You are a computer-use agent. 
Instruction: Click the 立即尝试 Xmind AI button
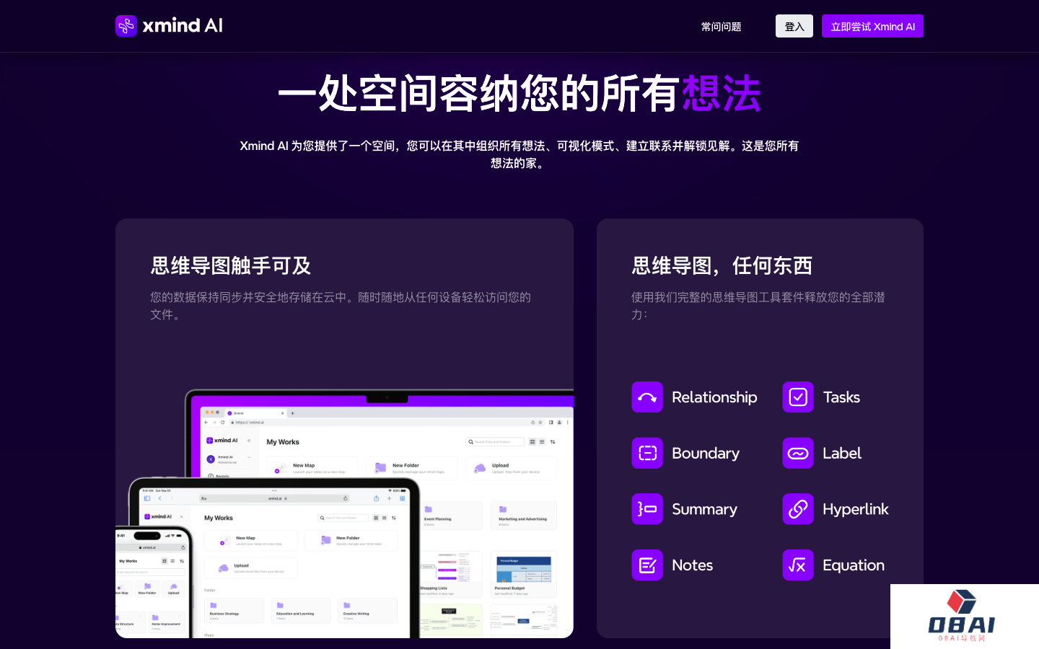(872, 26)
